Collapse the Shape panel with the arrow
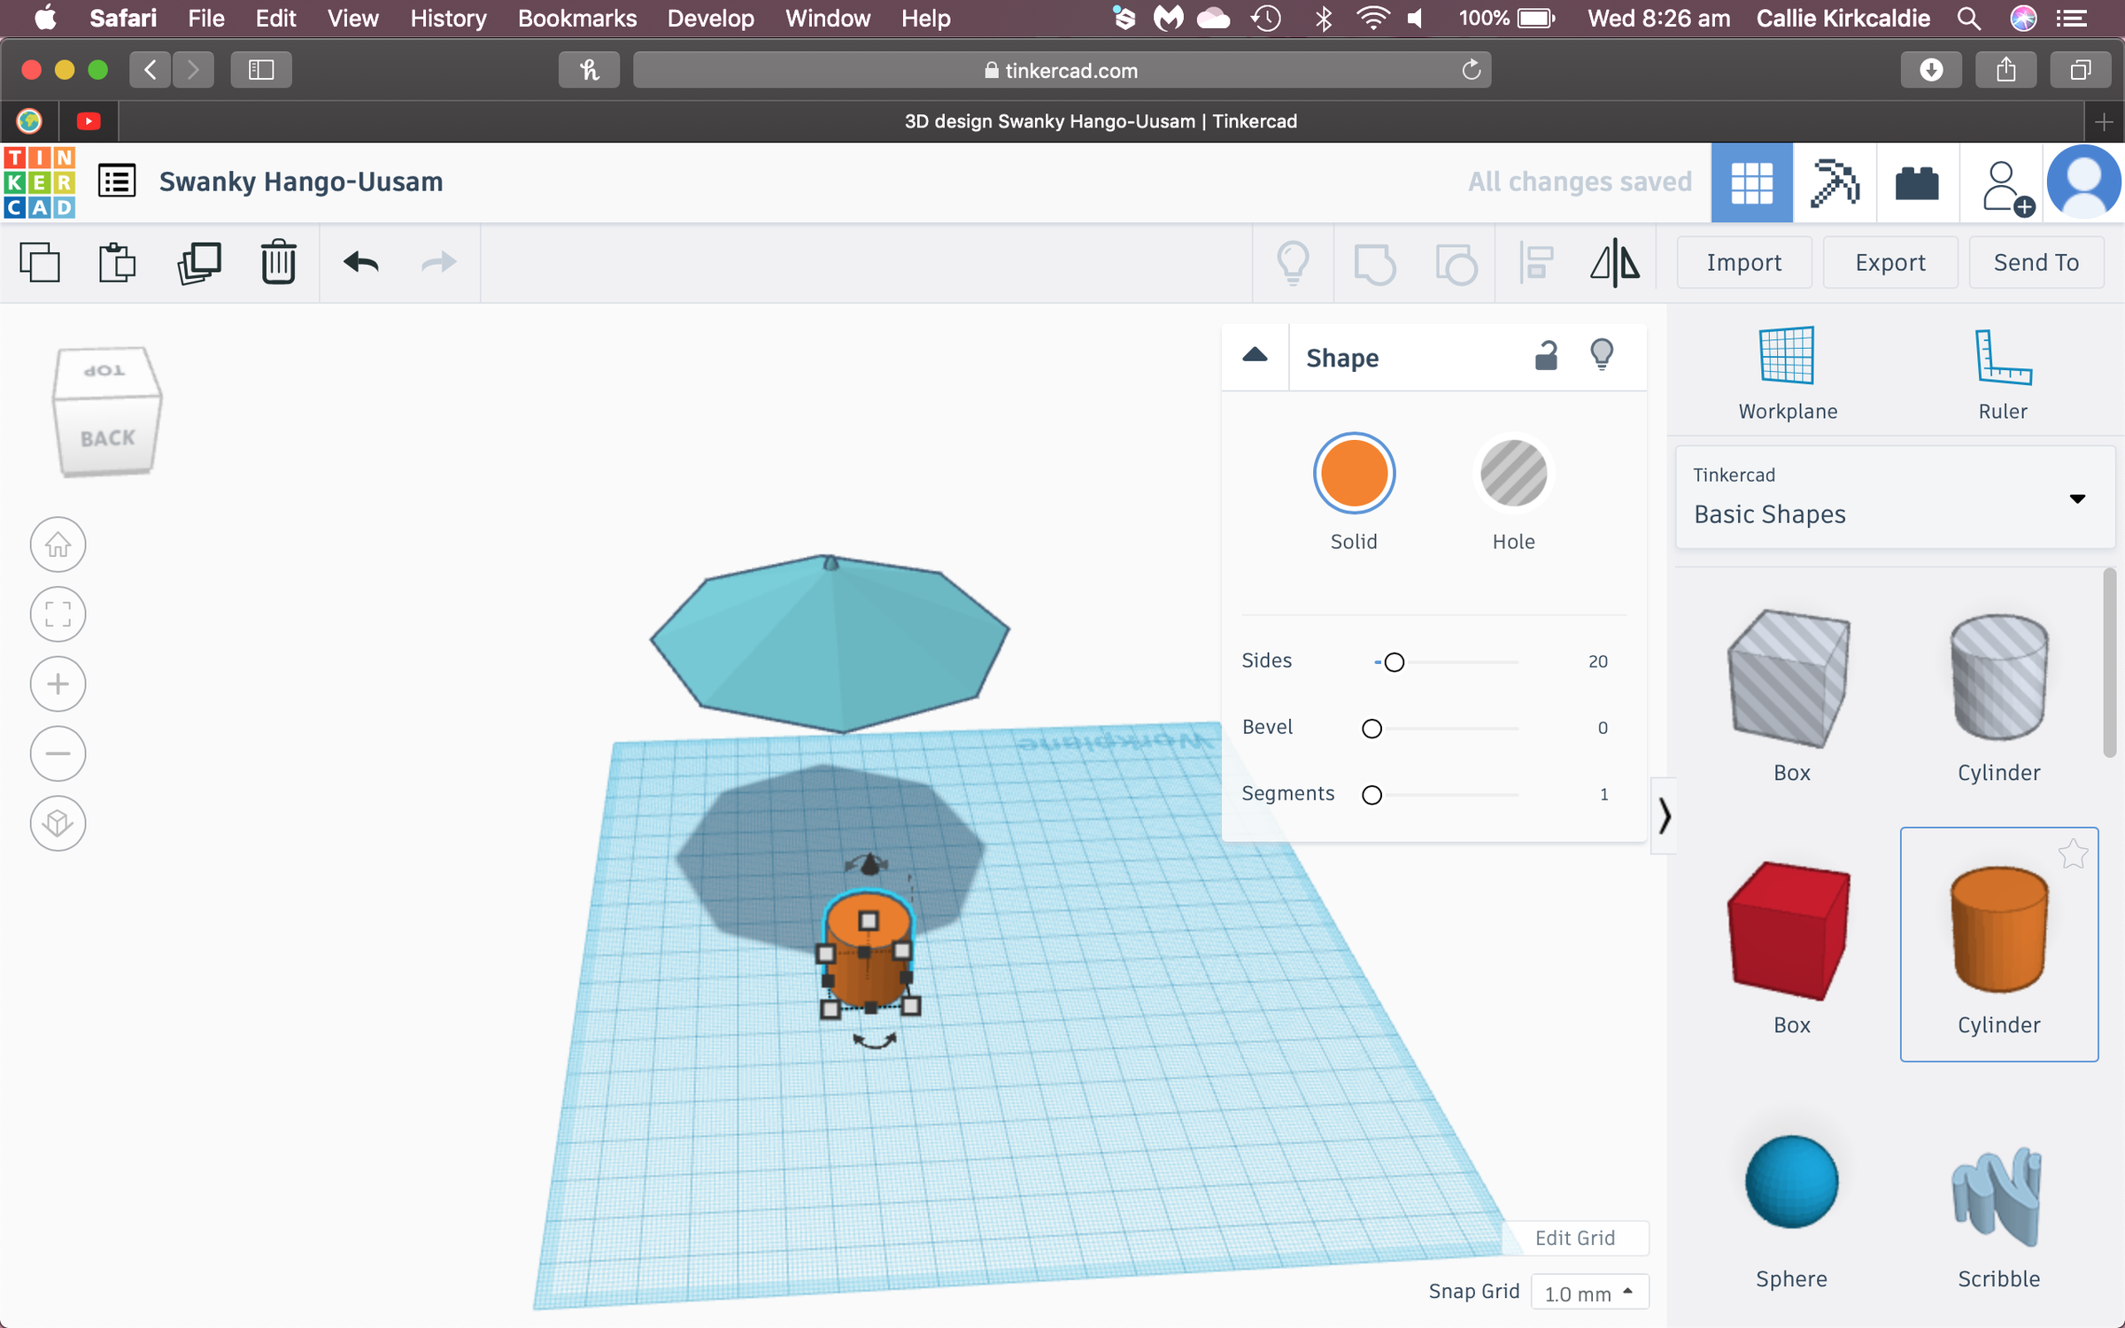The width and height of the screenshot is (2125, 1328). [1256, 356]
